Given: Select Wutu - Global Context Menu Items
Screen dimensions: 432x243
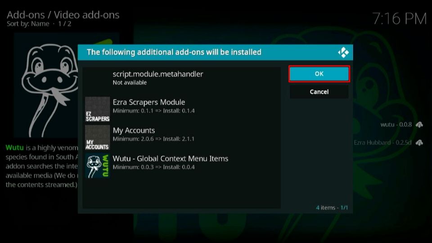Looking at the screenshot, I should point(181,166).
